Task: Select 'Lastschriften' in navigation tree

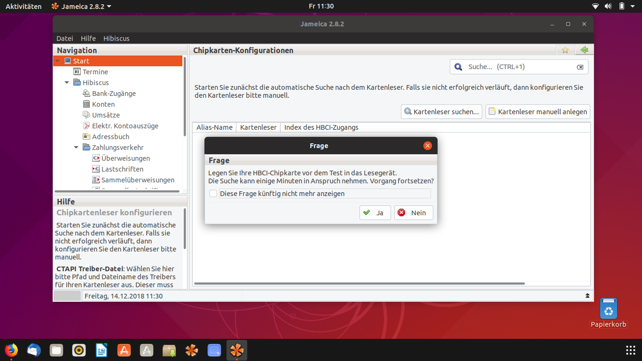Action: [122, 169]
